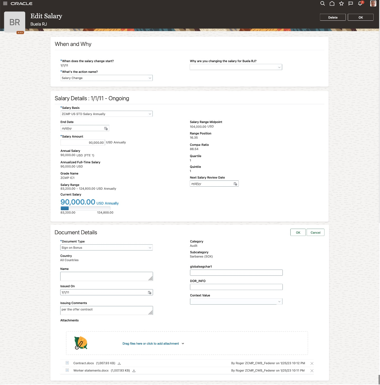
Task: Open End Date calendar picker
Action: click(x=106, y=128)
